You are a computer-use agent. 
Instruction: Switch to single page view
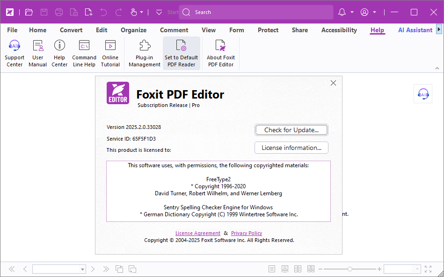pos(272,269)
